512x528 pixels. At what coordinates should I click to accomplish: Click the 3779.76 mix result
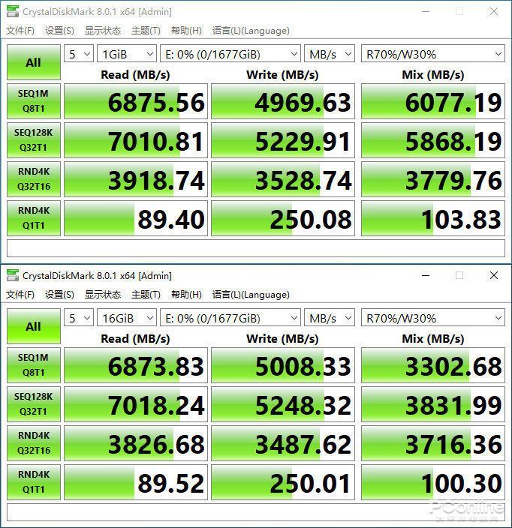coord(433,179)
